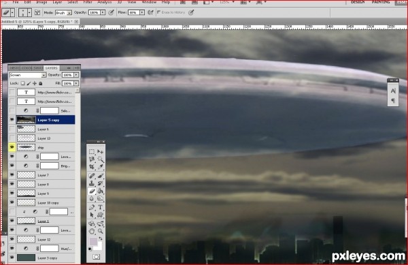Enable lock image pixels brush icon
Screen dimensions: 408x265
click(29, 83)
